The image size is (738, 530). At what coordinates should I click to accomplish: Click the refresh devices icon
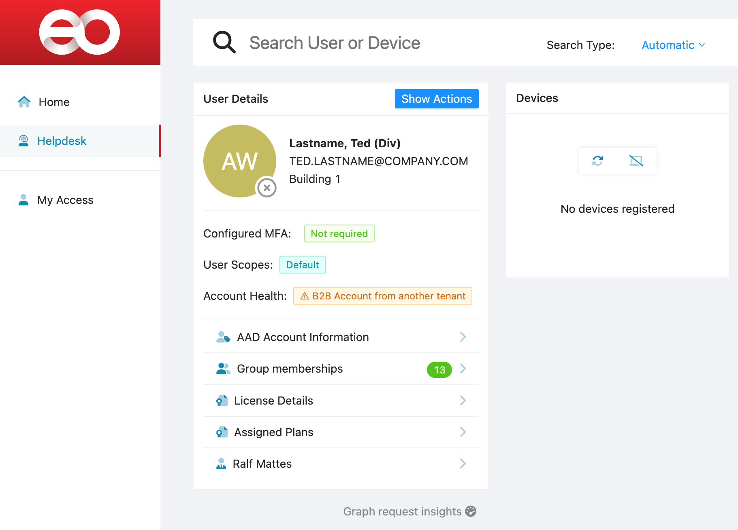click(597, 161)
